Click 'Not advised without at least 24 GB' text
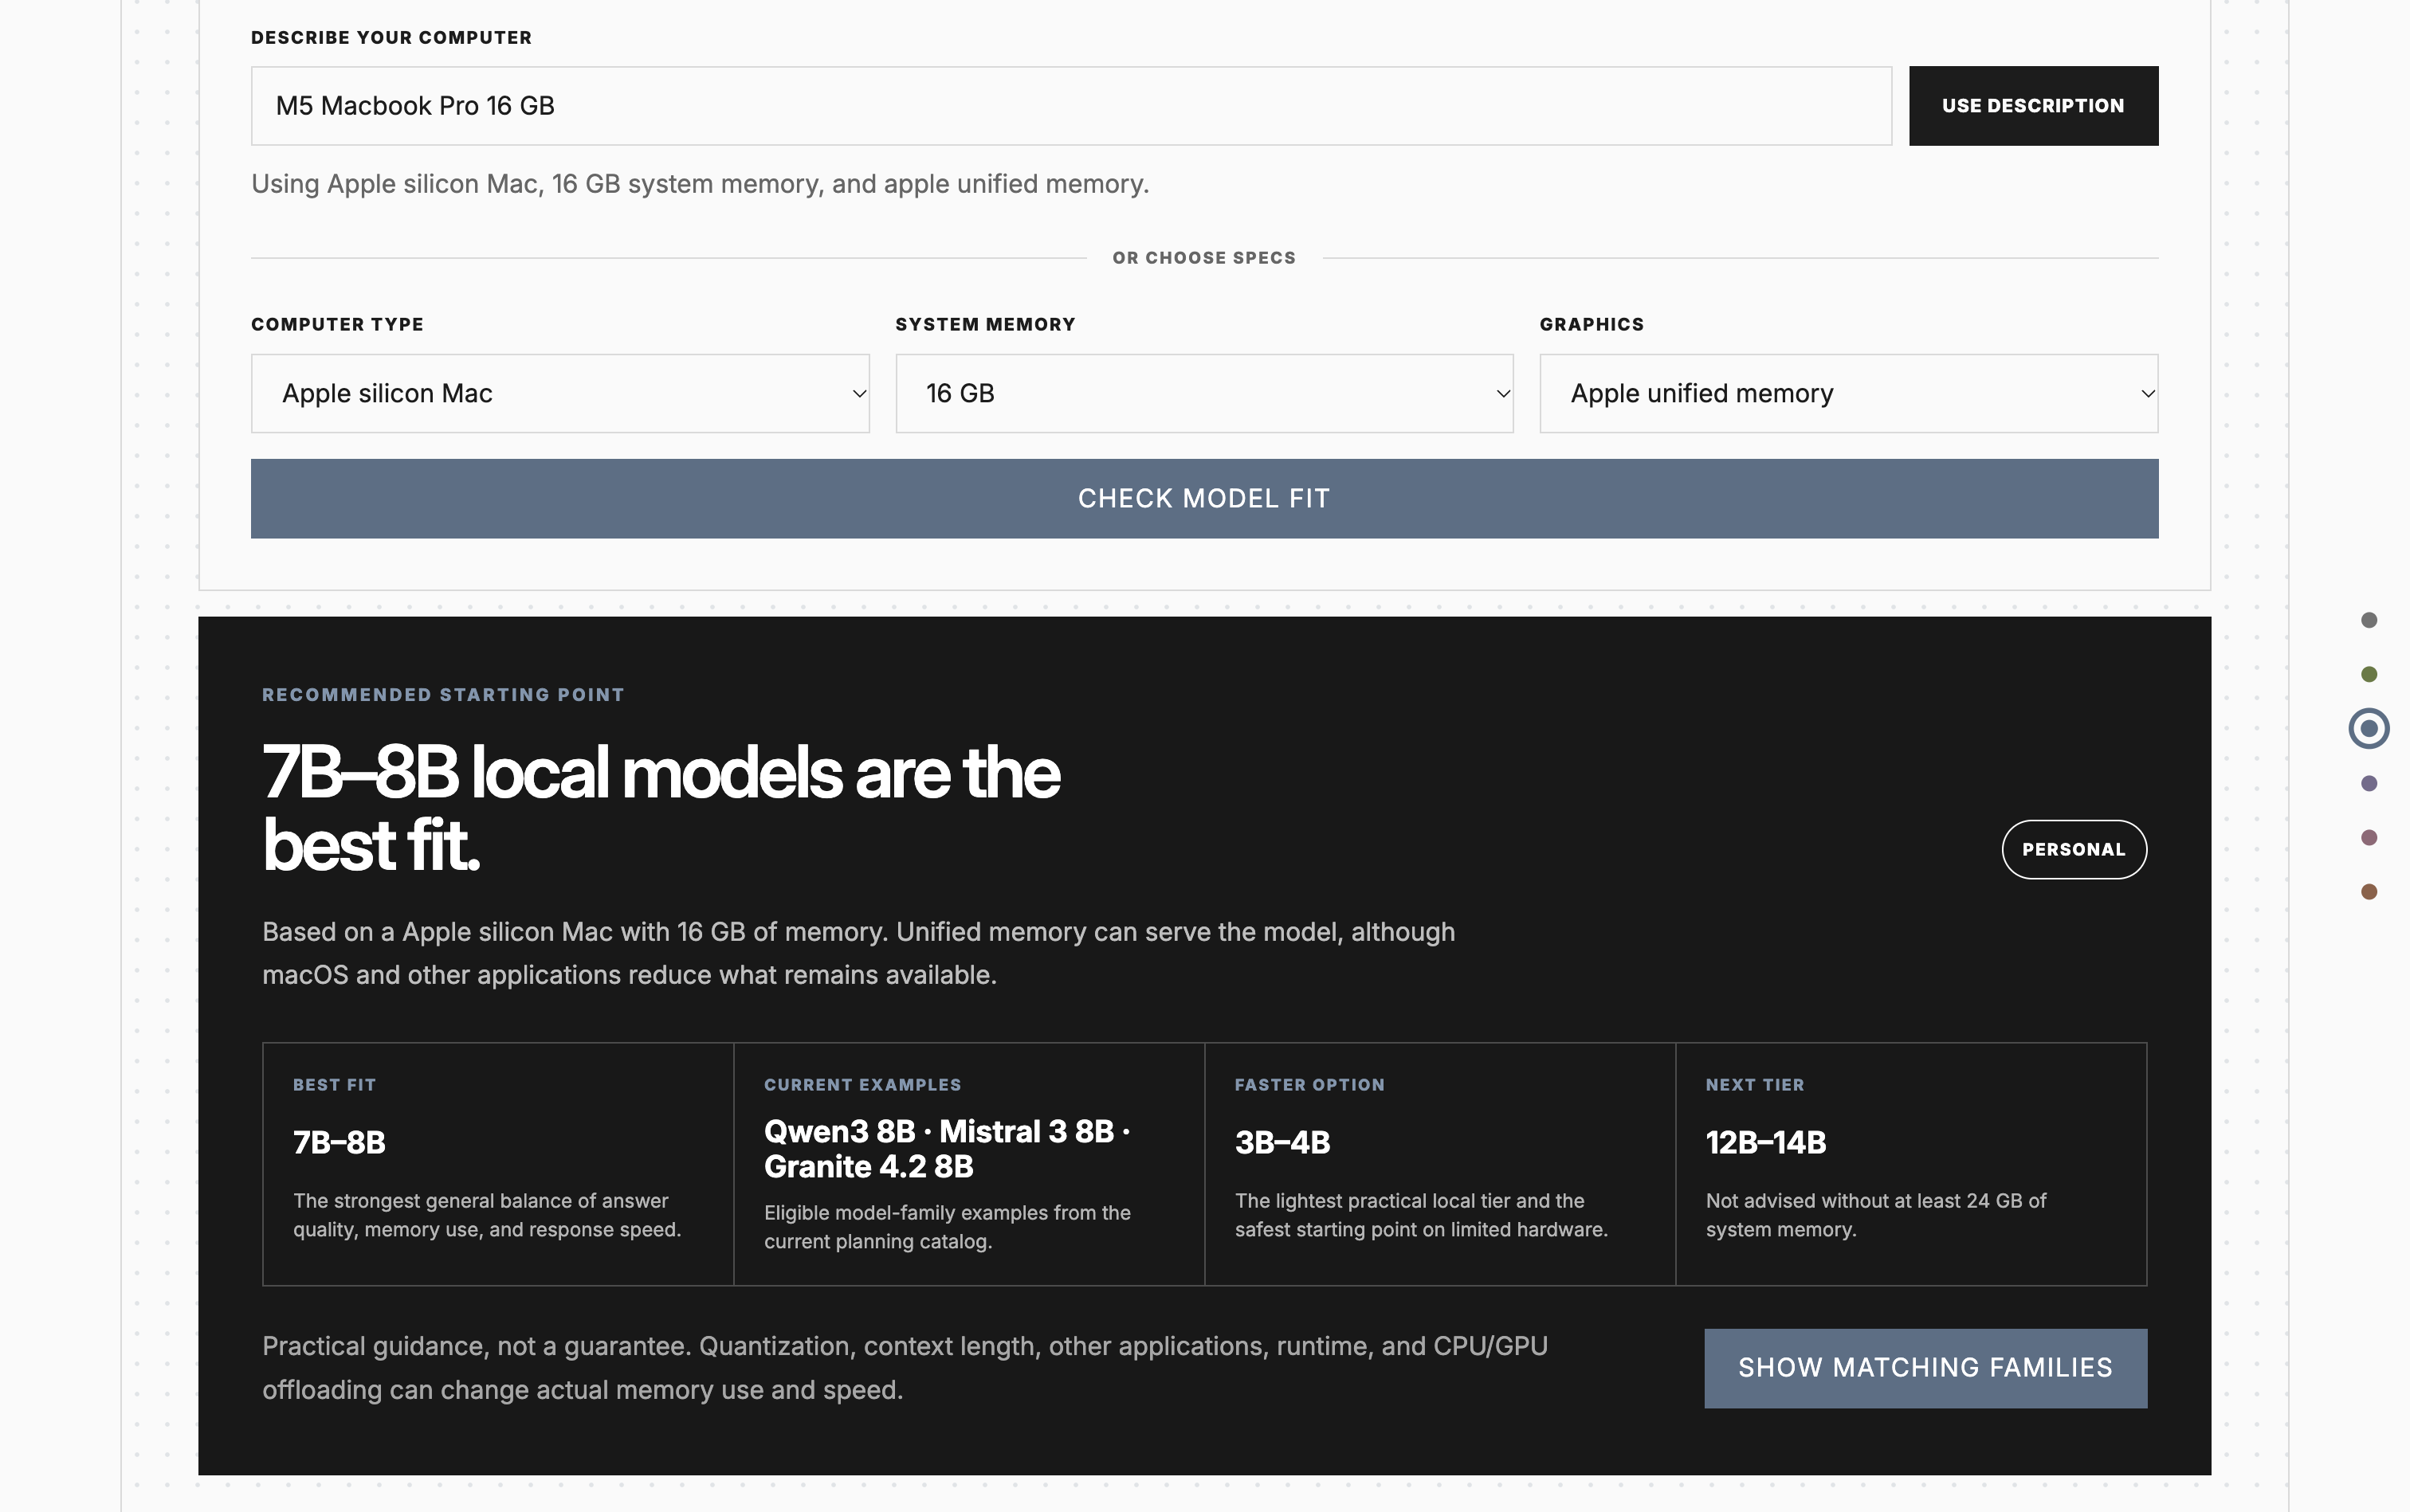2410x1512 pixels. coord(1876,1215)
